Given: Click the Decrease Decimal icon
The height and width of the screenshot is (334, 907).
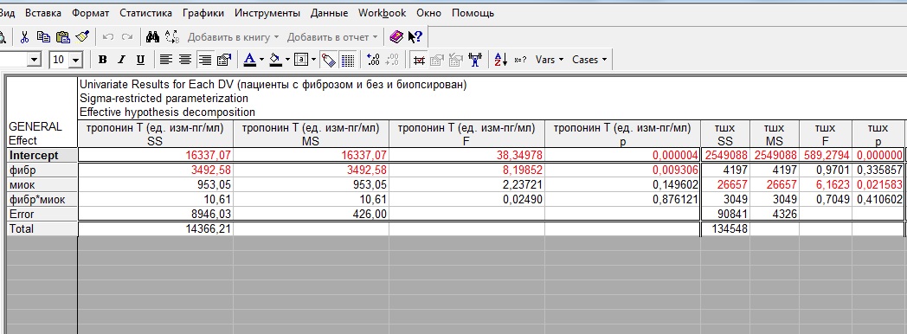Looking at the screenshot, I should 392,60.
